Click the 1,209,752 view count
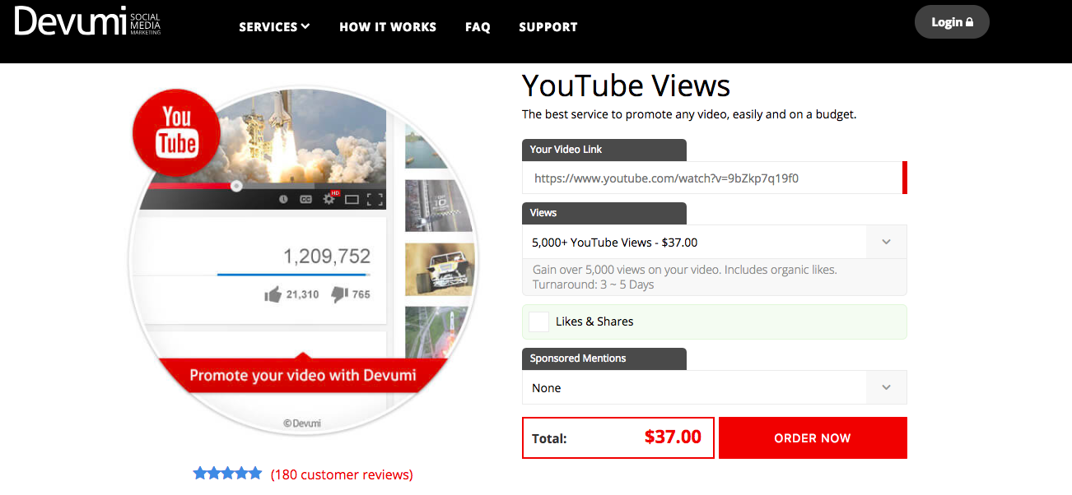Screen dimensions: 1072x495 click(x=327, y=256)
